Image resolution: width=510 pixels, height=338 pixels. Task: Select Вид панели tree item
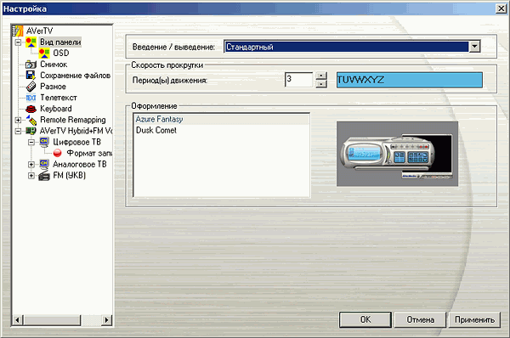coord(60,42)
